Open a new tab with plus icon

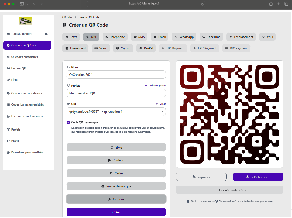[278, 4]
